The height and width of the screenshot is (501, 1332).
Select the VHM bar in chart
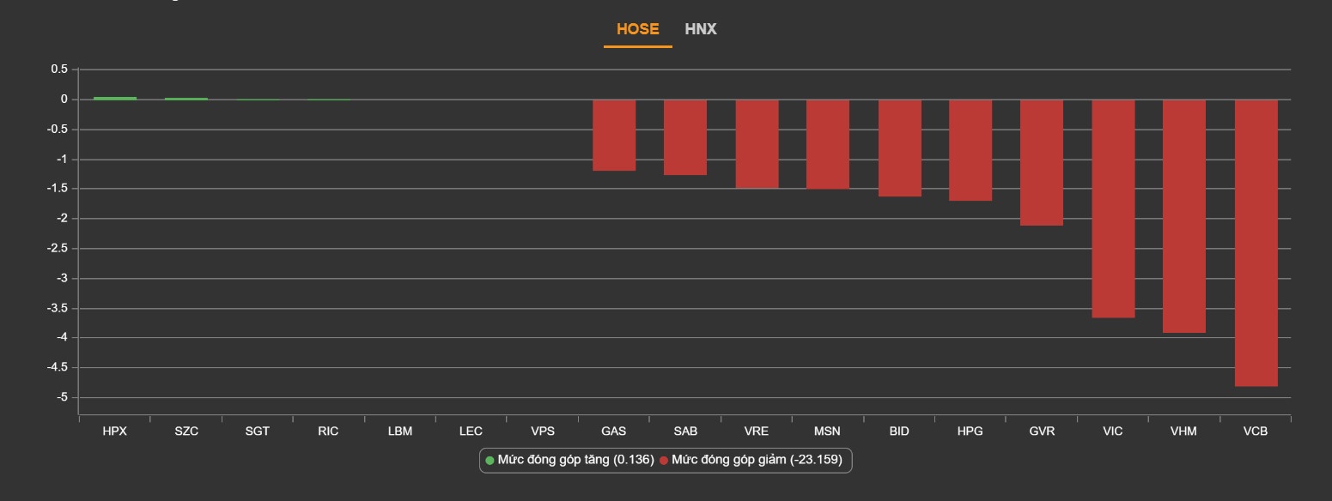(x=1184, y=216)
